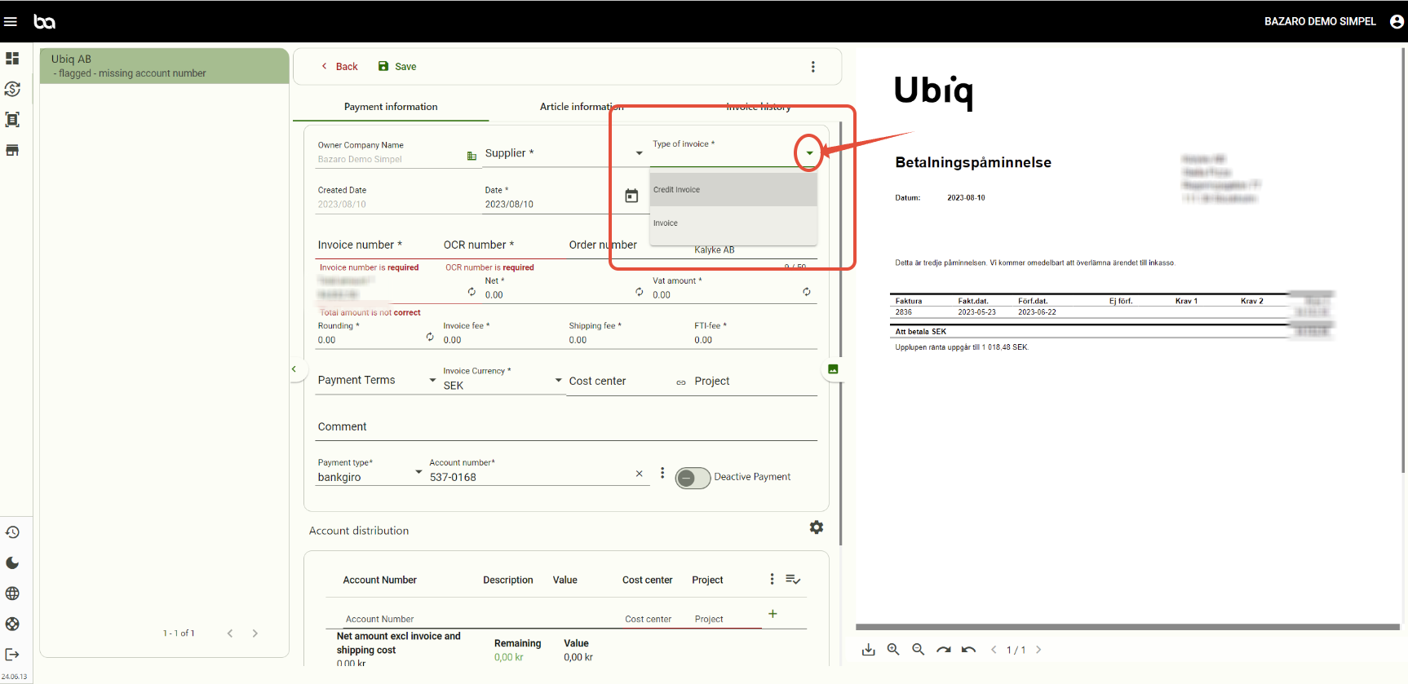Click the FTI-fee field
The width and height of the screenshot is (1408, 684).
point(755,334)
